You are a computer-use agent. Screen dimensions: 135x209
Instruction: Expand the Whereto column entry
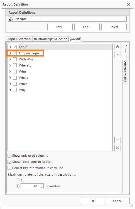10,65
